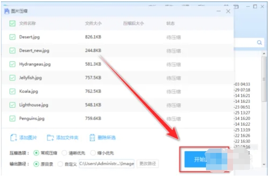The width and height of the screenshot is (269, 177).
Task: Select the 缩小优先 radio option
Action: [x=93, y=153]
